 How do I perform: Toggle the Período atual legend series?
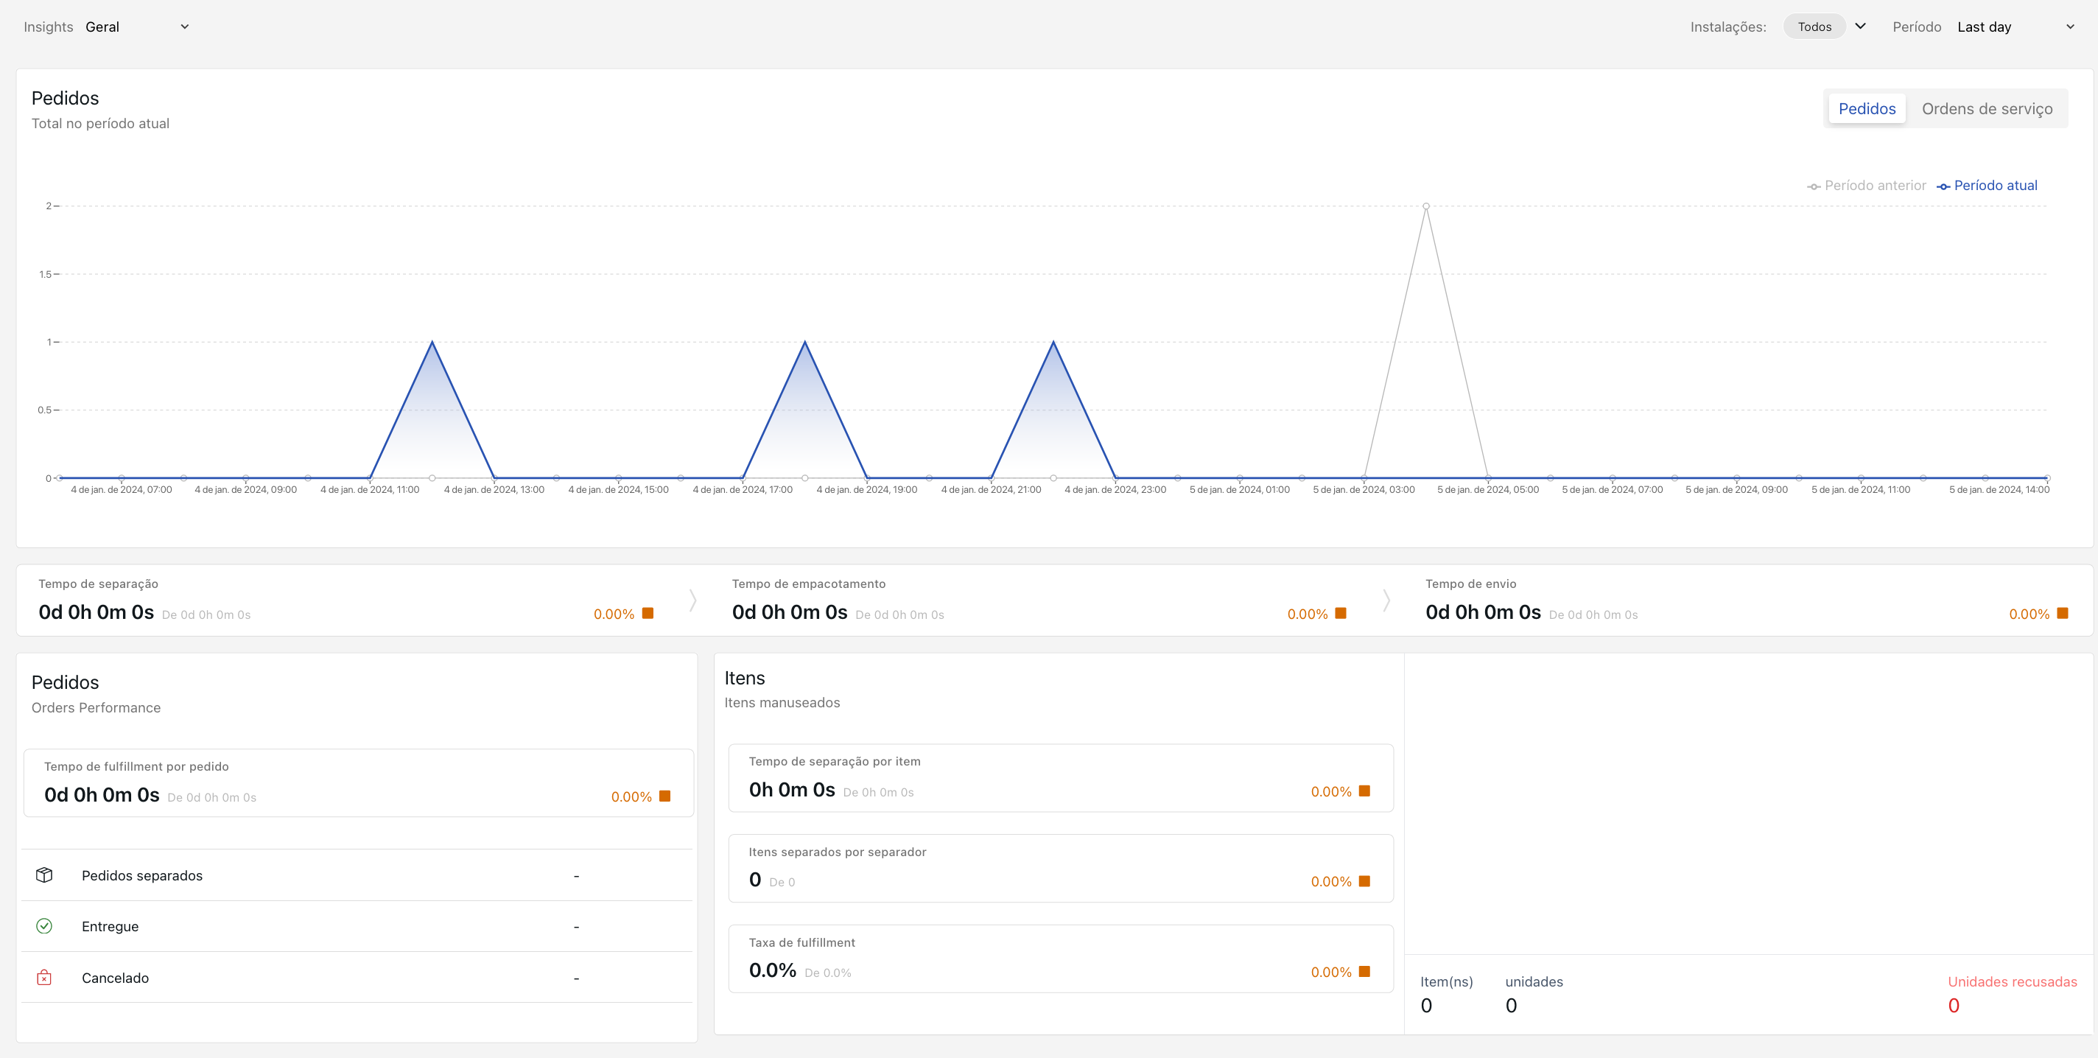(x=1988, y=186)
